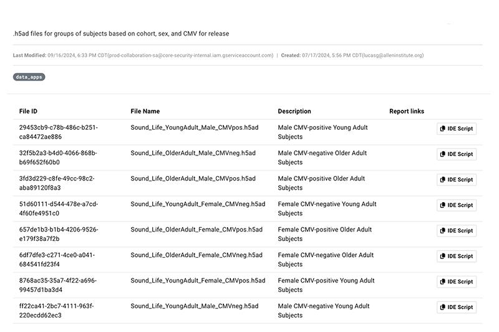499x332 pixels.
Task: Copy IDE Script for Sound_Life_OlderAdult_Male_CMVpos.h5ad icon
Action: [x=443, y=180]
